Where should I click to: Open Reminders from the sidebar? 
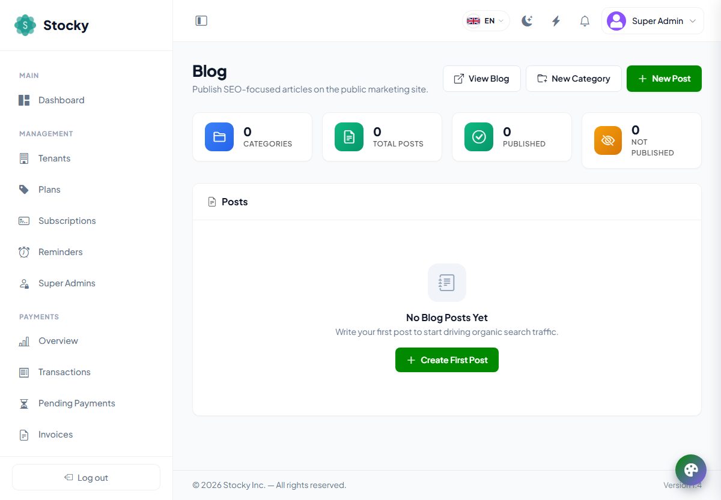tap(86, 252)
